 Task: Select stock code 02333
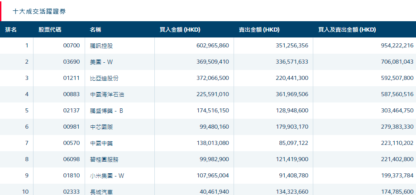72,191
